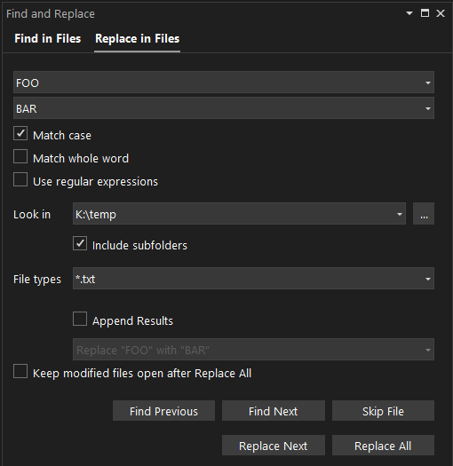Open the window position dropdown arrow in title bar
453x466 pixels.
click(409, 13)
